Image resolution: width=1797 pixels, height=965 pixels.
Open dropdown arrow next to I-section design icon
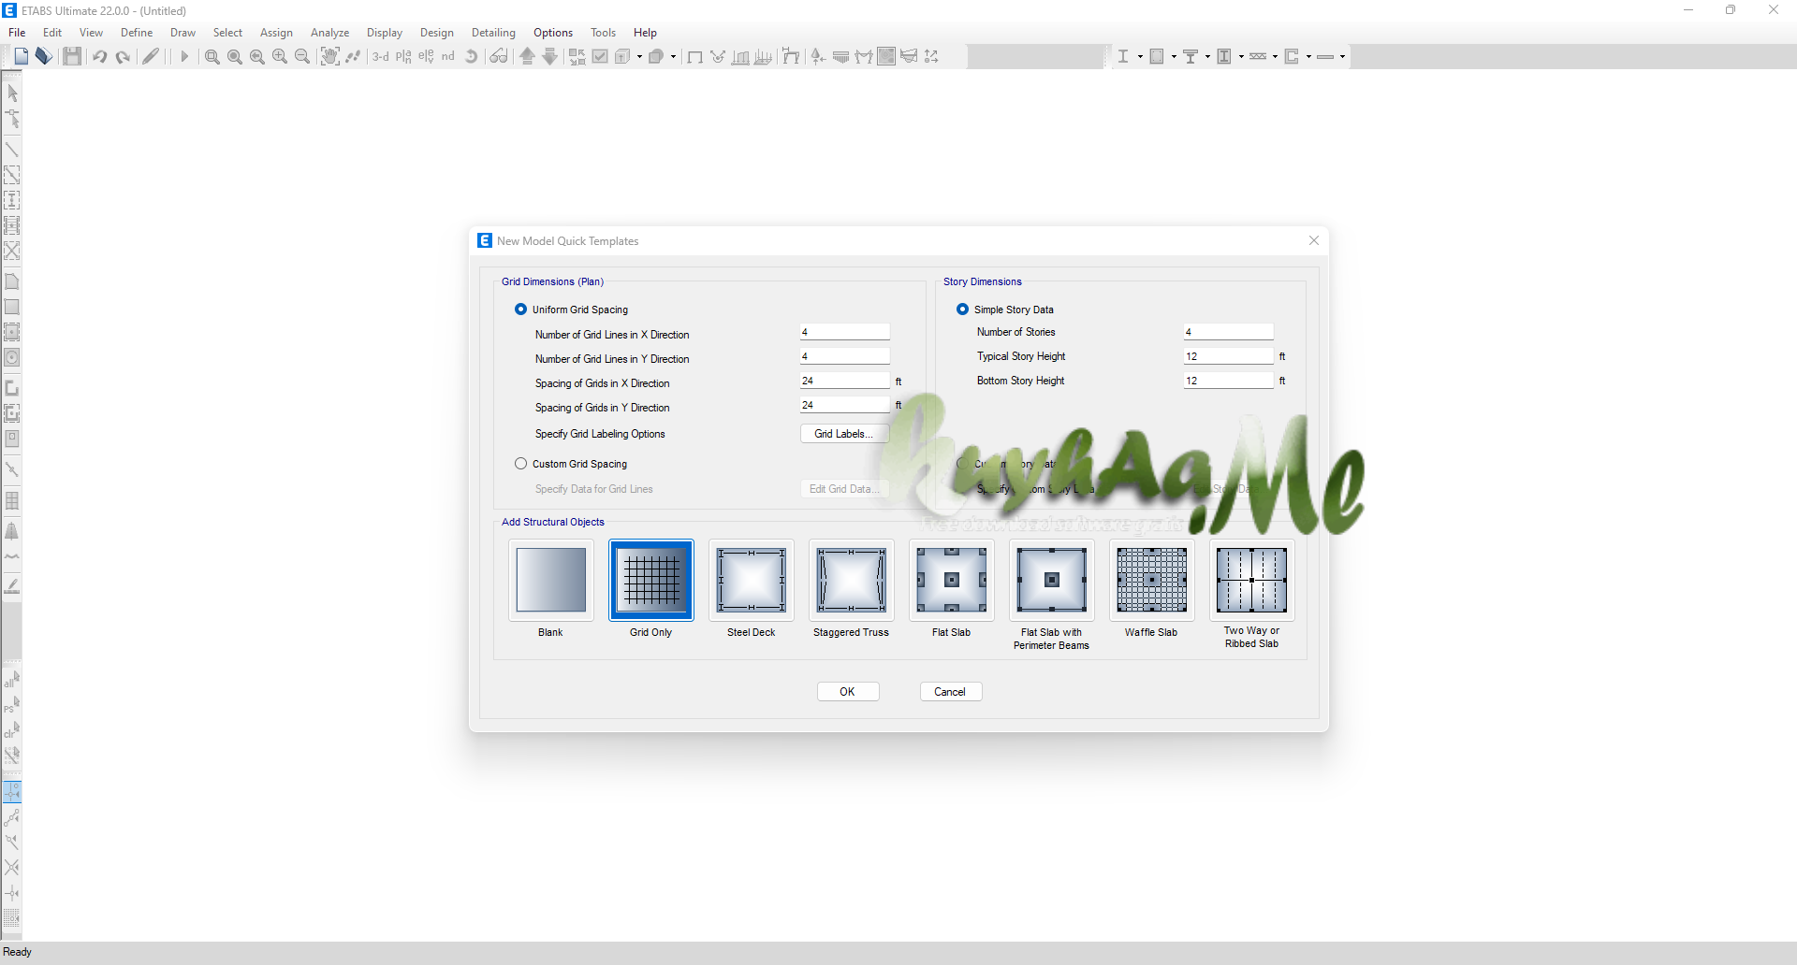point(1140,56)
